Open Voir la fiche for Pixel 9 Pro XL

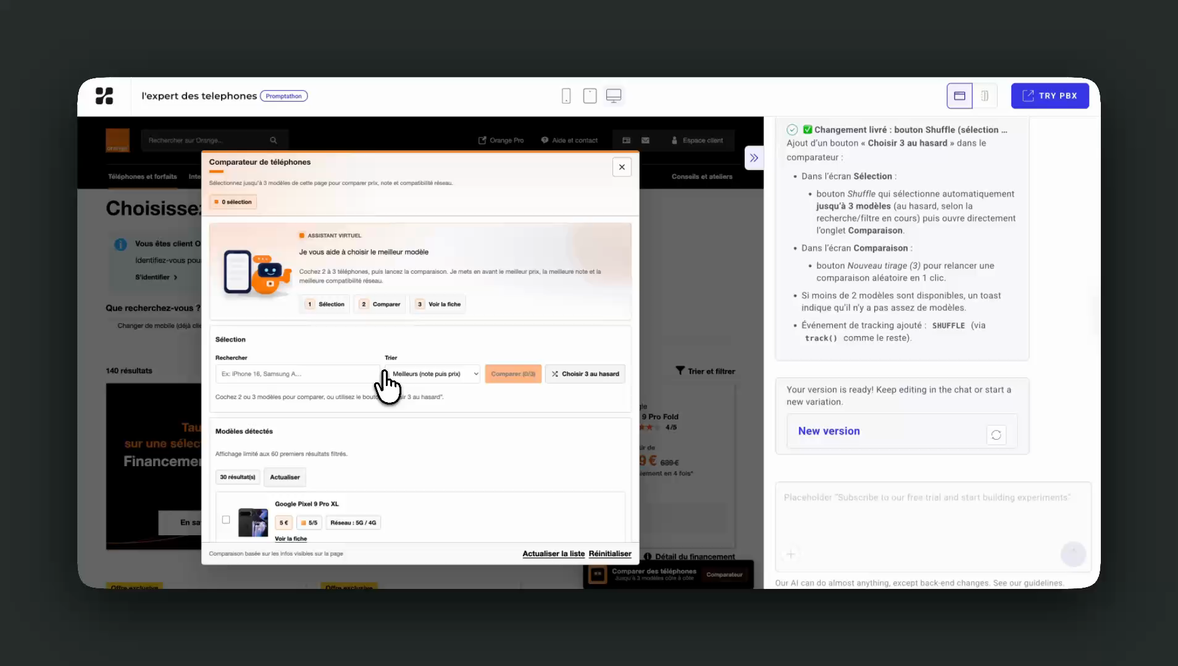(291, 538)
